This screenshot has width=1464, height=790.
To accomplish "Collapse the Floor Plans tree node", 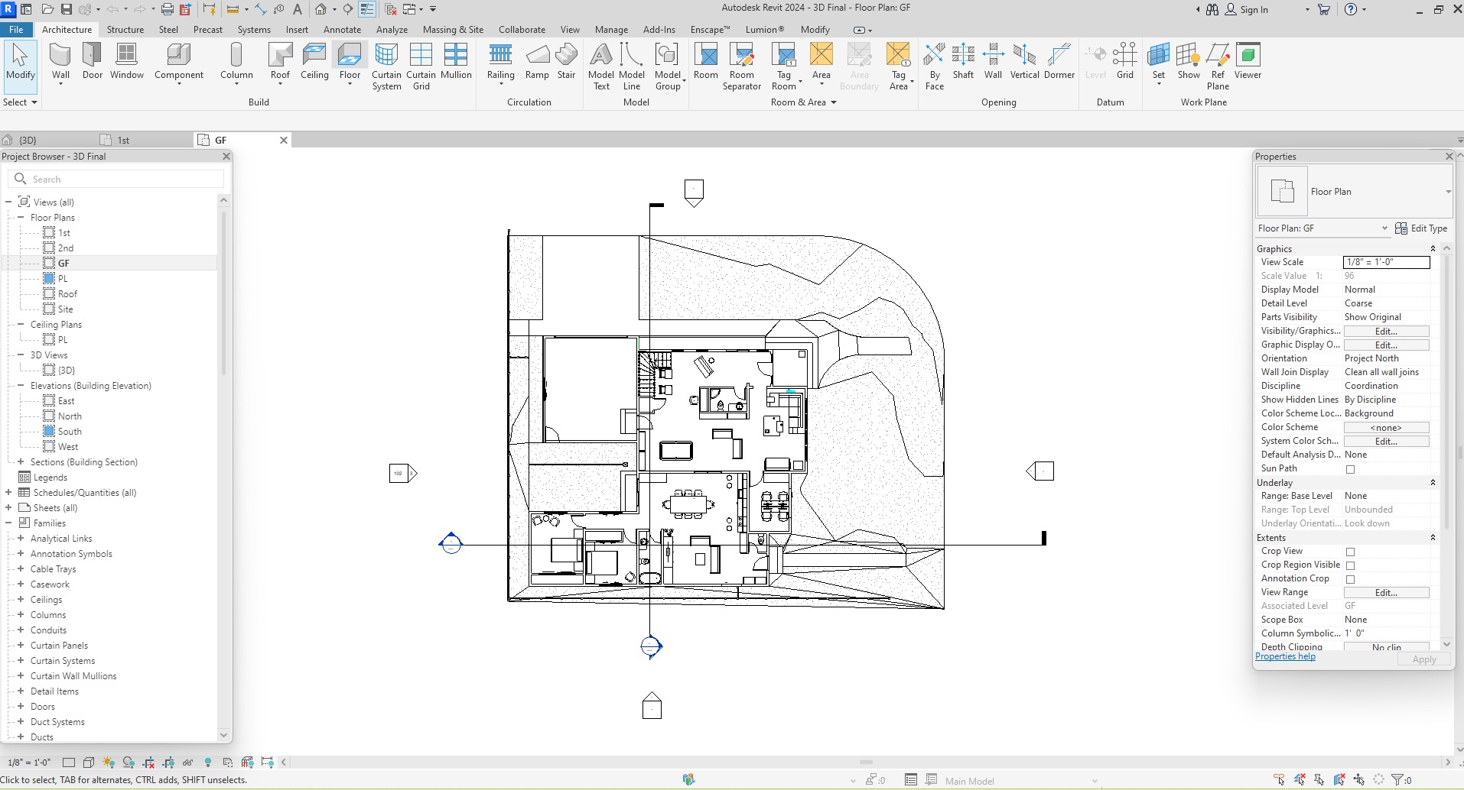I will [21, 218].
